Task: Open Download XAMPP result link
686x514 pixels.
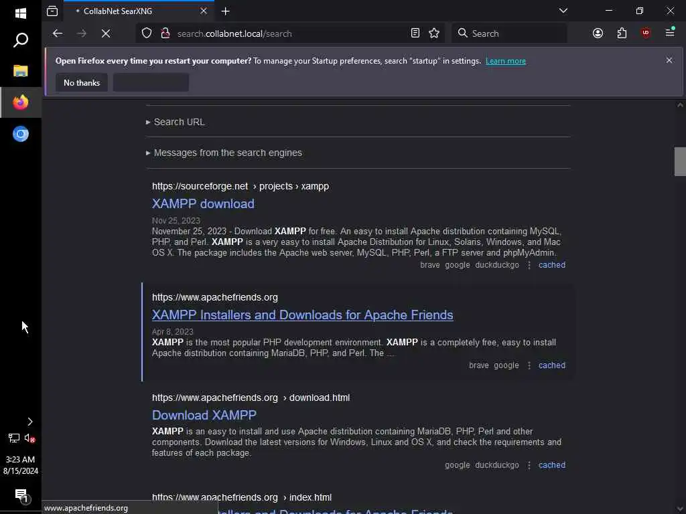Action: 204,415
